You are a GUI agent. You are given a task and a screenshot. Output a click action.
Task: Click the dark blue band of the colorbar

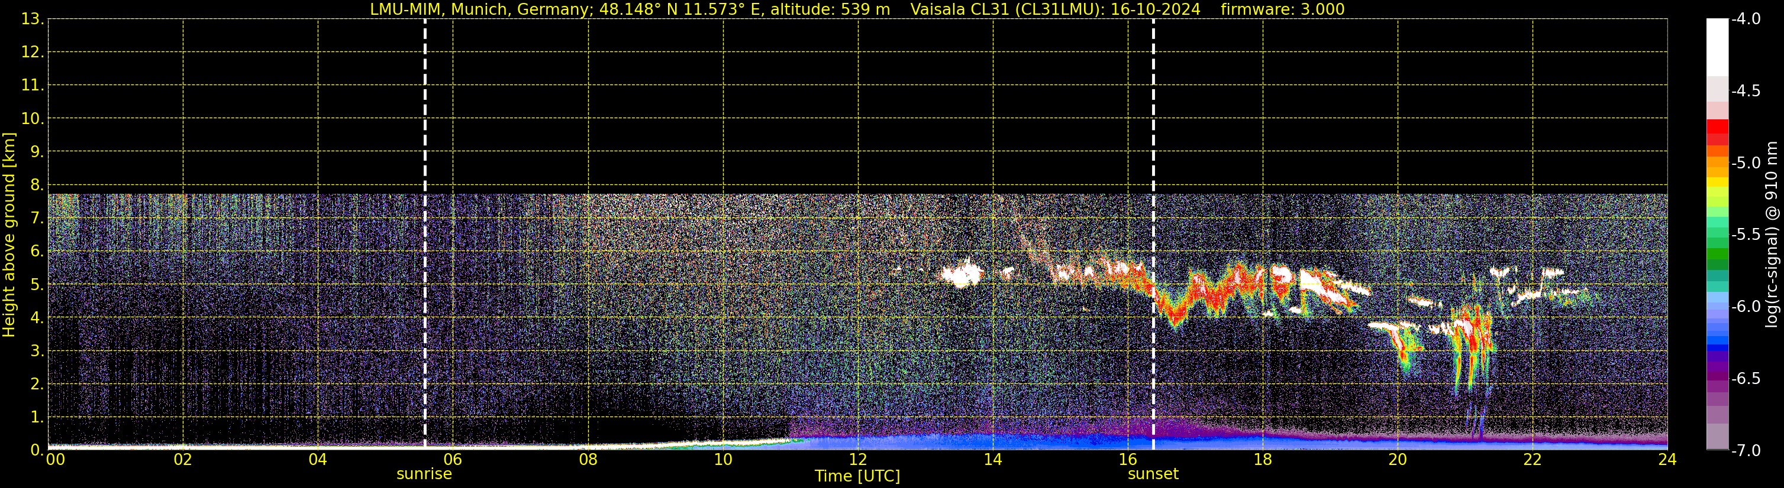click(x=1718, y=349)
